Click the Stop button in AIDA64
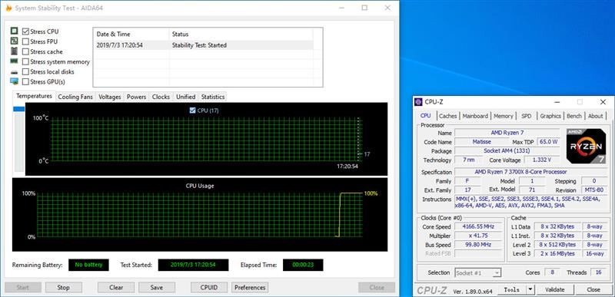Screen dimensions: 615x297 point(64,287)
